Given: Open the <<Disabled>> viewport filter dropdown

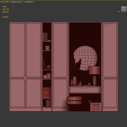Looking at the screenshot, I should click(x=29, y=2).
